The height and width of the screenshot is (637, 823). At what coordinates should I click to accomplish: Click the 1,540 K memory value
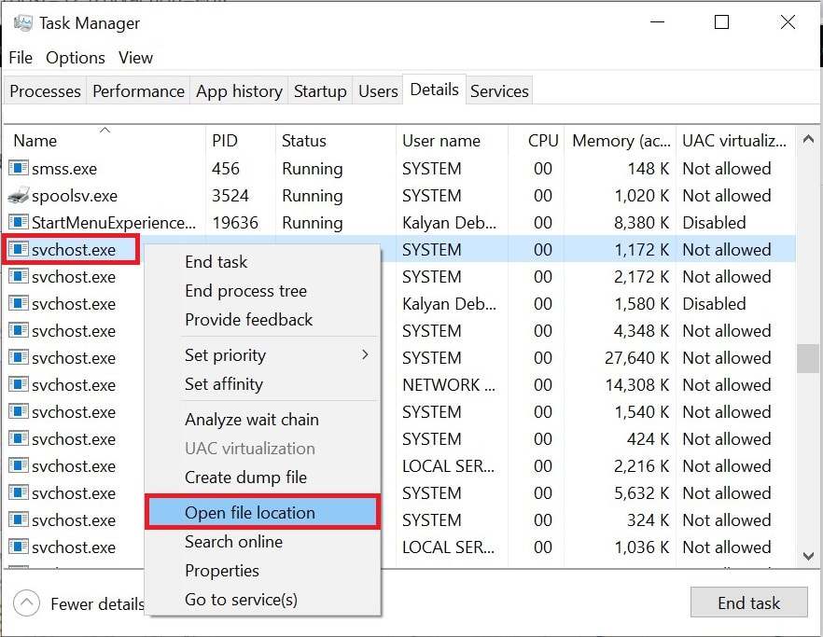(x=641, y=412)
